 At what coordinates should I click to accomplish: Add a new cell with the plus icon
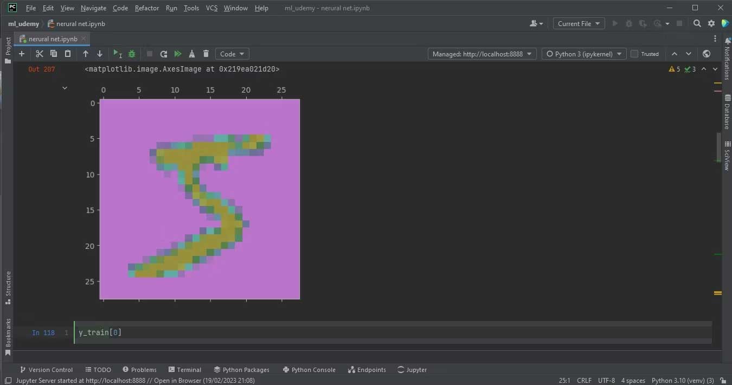(x=22, y=54)
